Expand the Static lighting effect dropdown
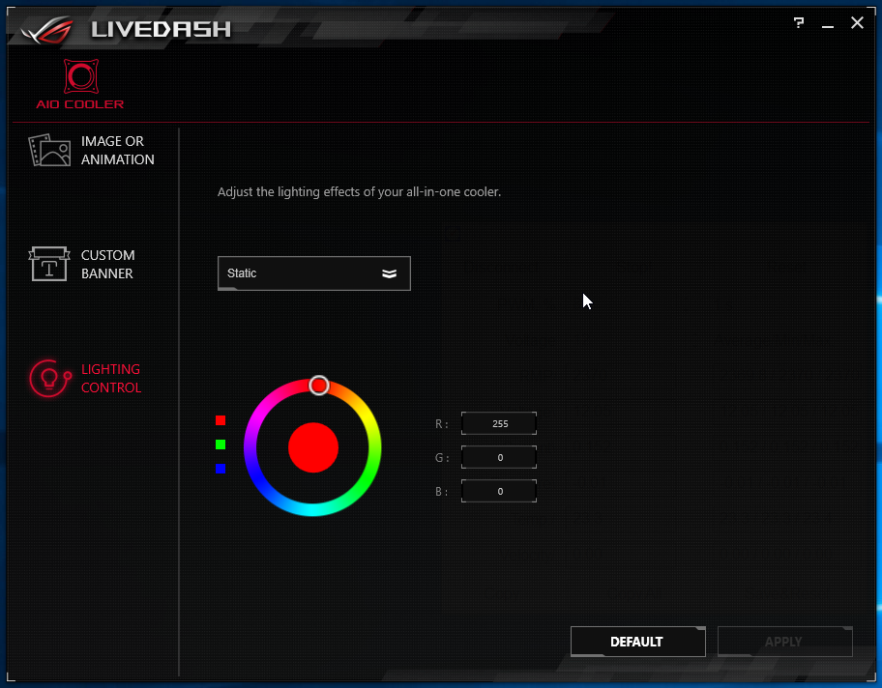 (x=314, y=273)
